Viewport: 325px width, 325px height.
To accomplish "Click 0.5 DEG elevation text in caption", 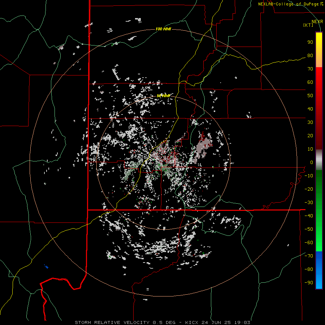I will (164, 322).
